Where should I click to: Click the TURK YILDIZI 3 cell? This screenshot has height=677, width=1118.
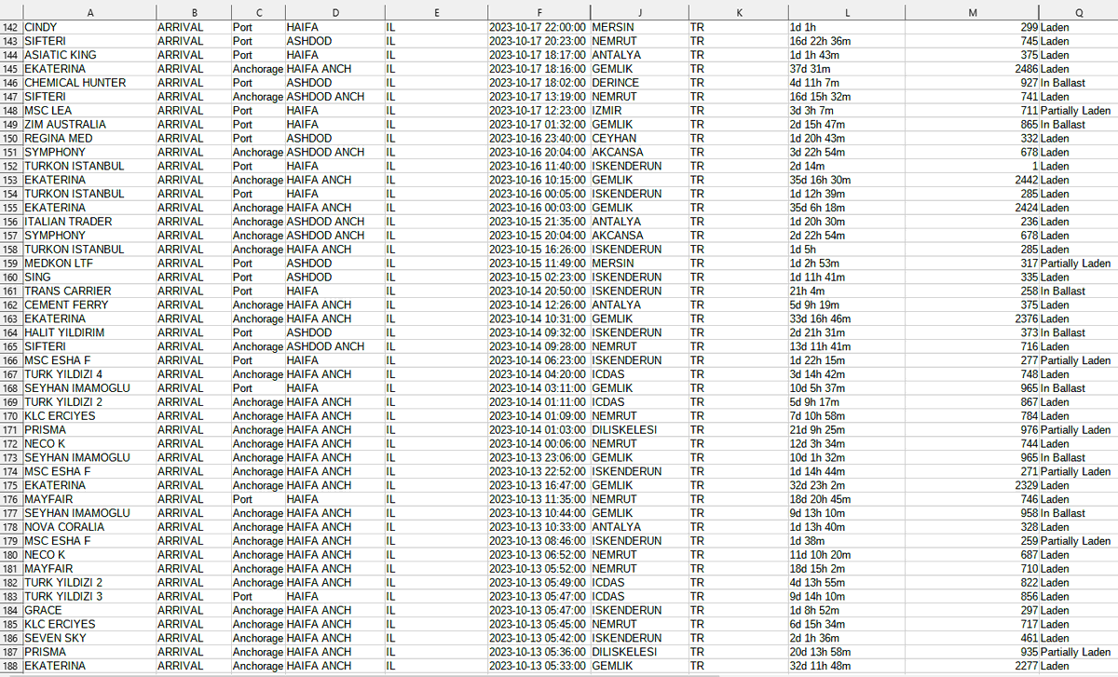(89, 596)
